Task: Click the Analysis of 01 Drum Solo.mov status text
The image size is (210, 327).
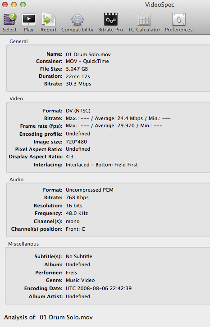Action: tap(48, 318)
